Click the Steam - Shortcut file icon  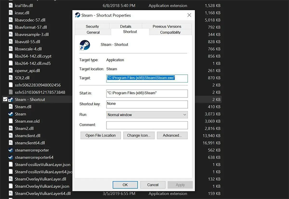coord(11,99)
